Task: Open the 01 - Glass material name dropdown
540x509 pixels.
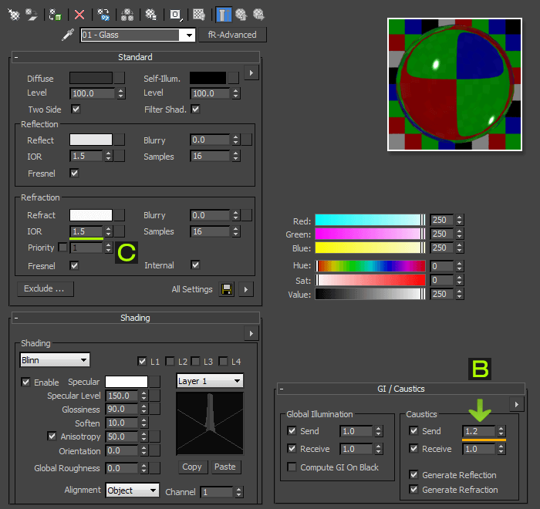Action: coord(189,35)
